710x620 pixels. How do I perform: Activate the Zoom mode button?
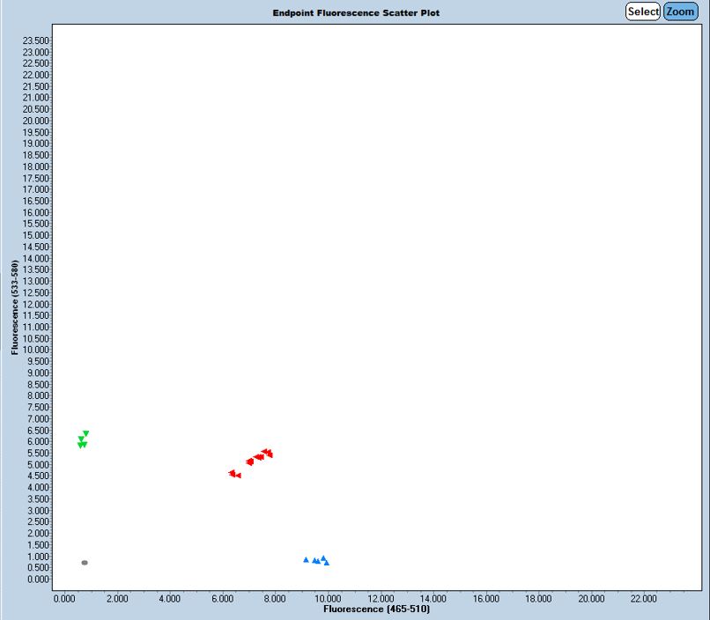pyautogui.click(x=680, y=11)
